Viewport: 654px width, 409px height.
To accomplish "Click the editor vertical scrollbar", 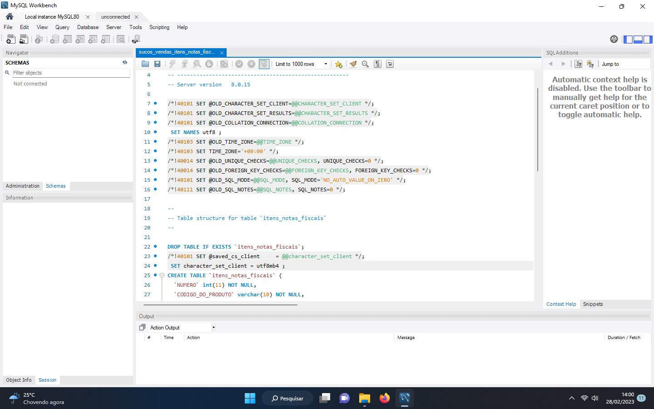I will [x=538, y=130].
